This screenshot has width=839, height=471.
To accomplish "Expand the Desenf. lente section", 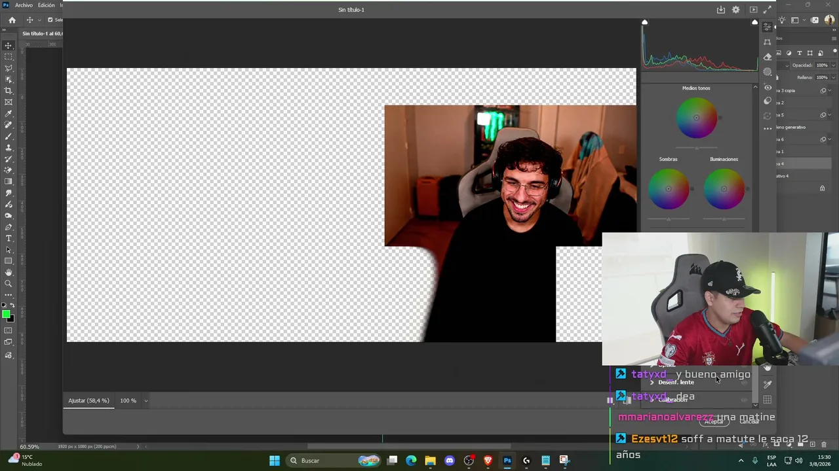I will (652, 382).
